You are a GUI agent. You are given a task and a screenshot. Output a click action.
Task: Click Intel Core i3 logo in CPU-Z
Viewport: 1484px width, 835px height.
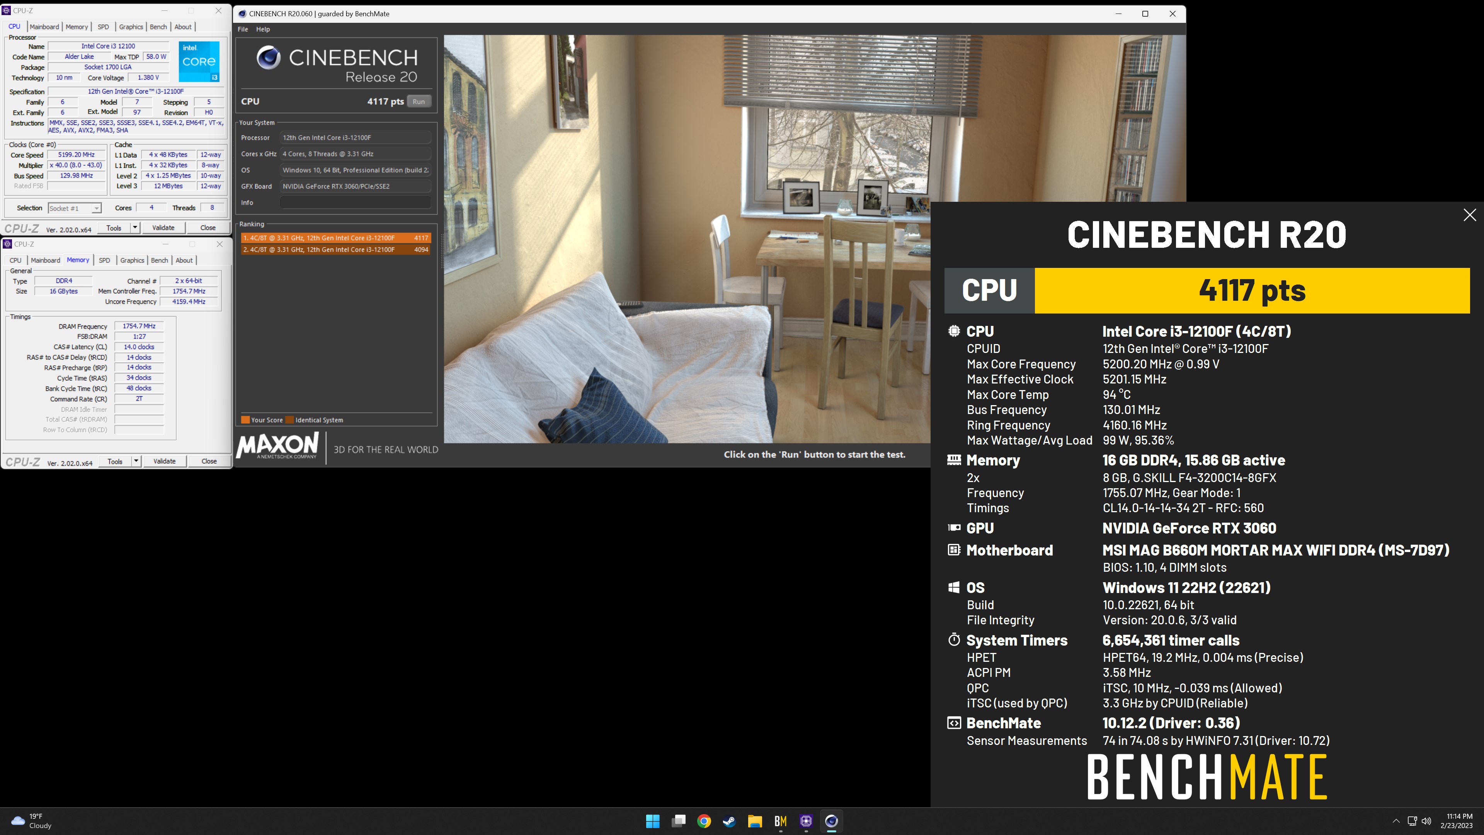(x=199, y=62)
